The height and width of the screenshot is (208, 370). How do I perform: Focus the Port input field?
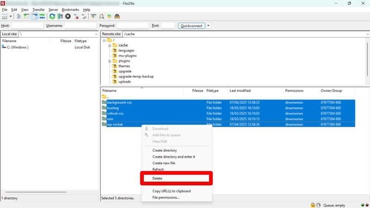168,25
